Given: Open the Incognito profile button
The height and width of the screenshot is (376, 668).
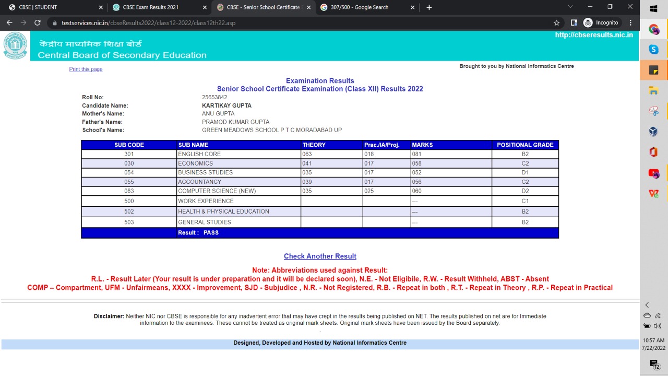Looking at the screenshot, I should pyautogui.click(x=601, y=22).
